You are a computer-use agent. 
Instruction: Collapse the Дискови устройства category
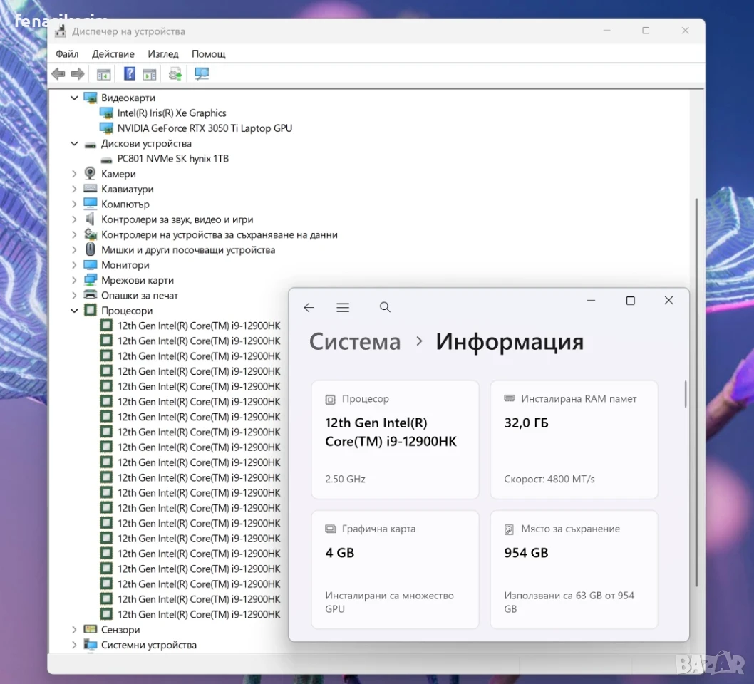click(74, 144)
